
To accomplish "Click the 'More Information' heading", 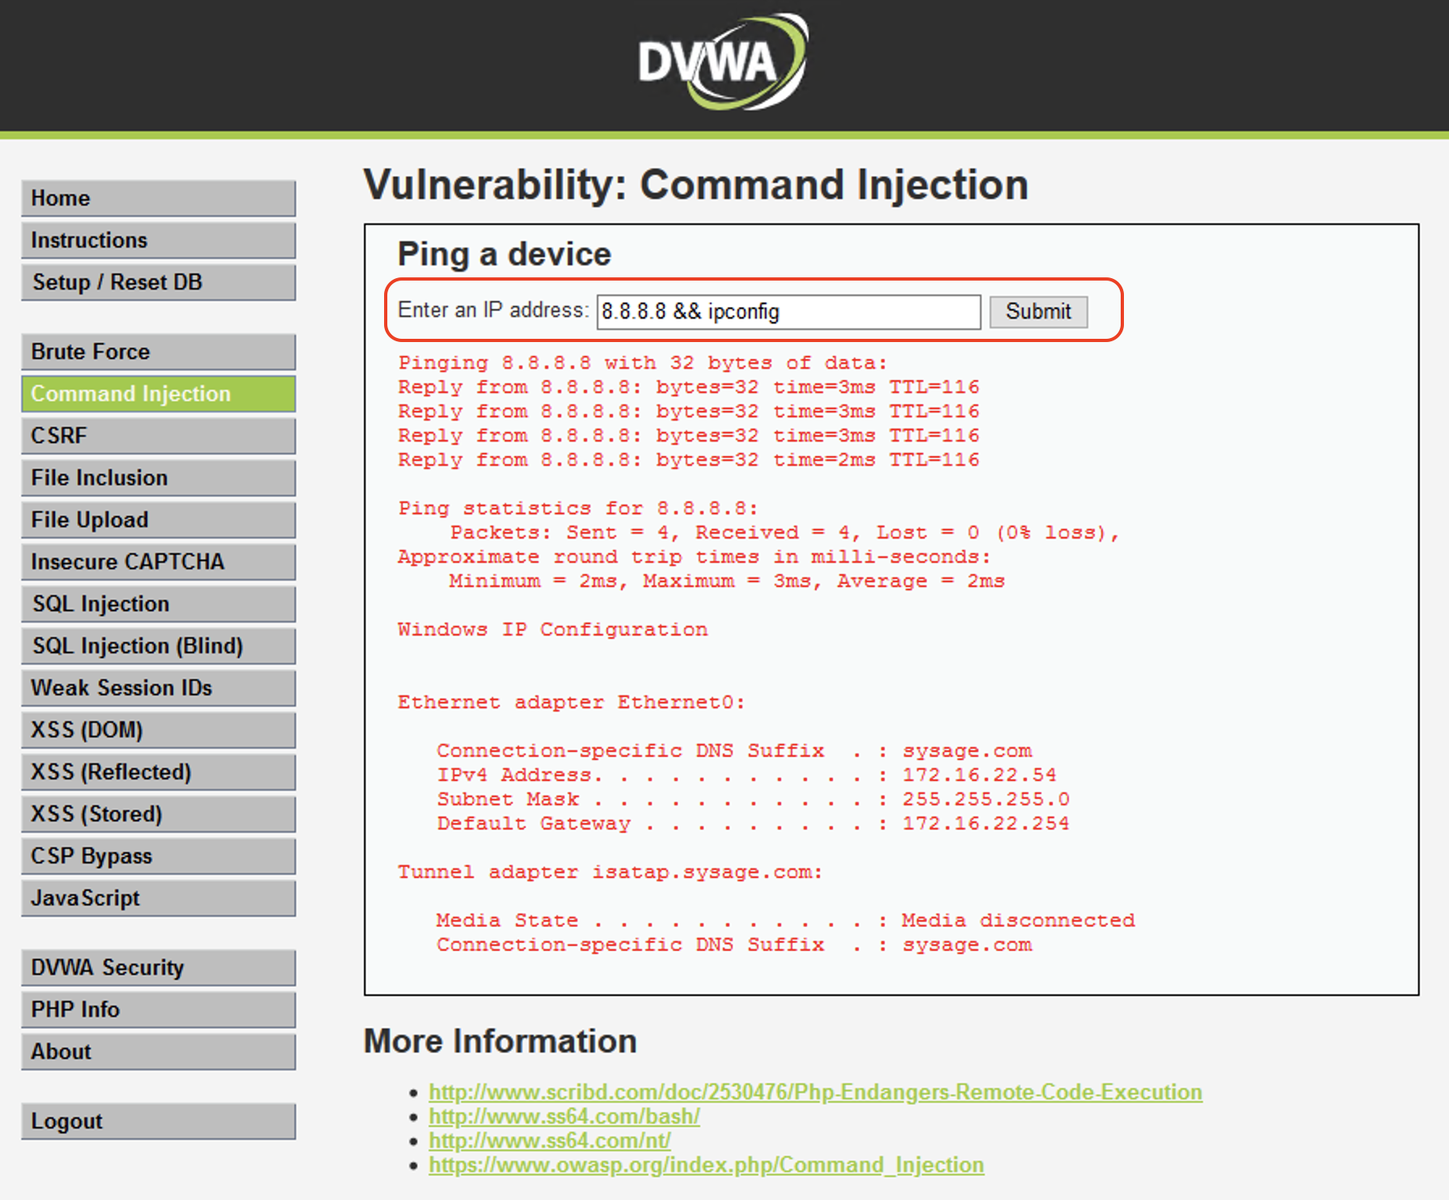I will click(501, 1042).
